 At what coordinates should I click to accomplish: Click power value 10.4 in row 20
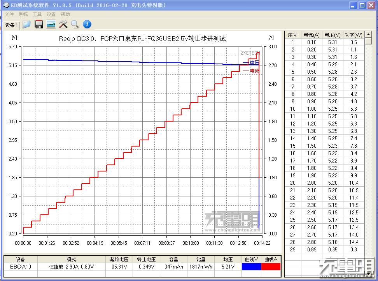pyautogui.click(x=353, y=183)
